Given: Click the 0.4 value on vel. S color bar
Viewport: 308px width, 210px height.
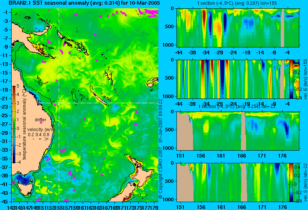Looking at the screenshot, I should [297, 167].
